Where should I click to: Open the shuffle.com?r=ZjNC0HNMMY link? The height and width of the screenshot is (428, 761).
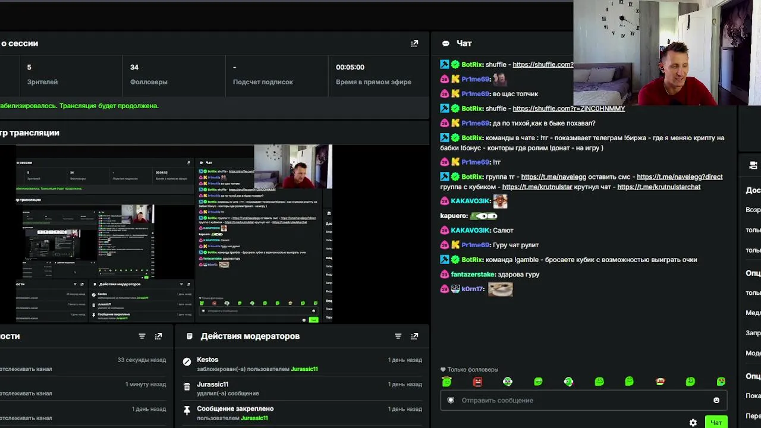point(568,108)
